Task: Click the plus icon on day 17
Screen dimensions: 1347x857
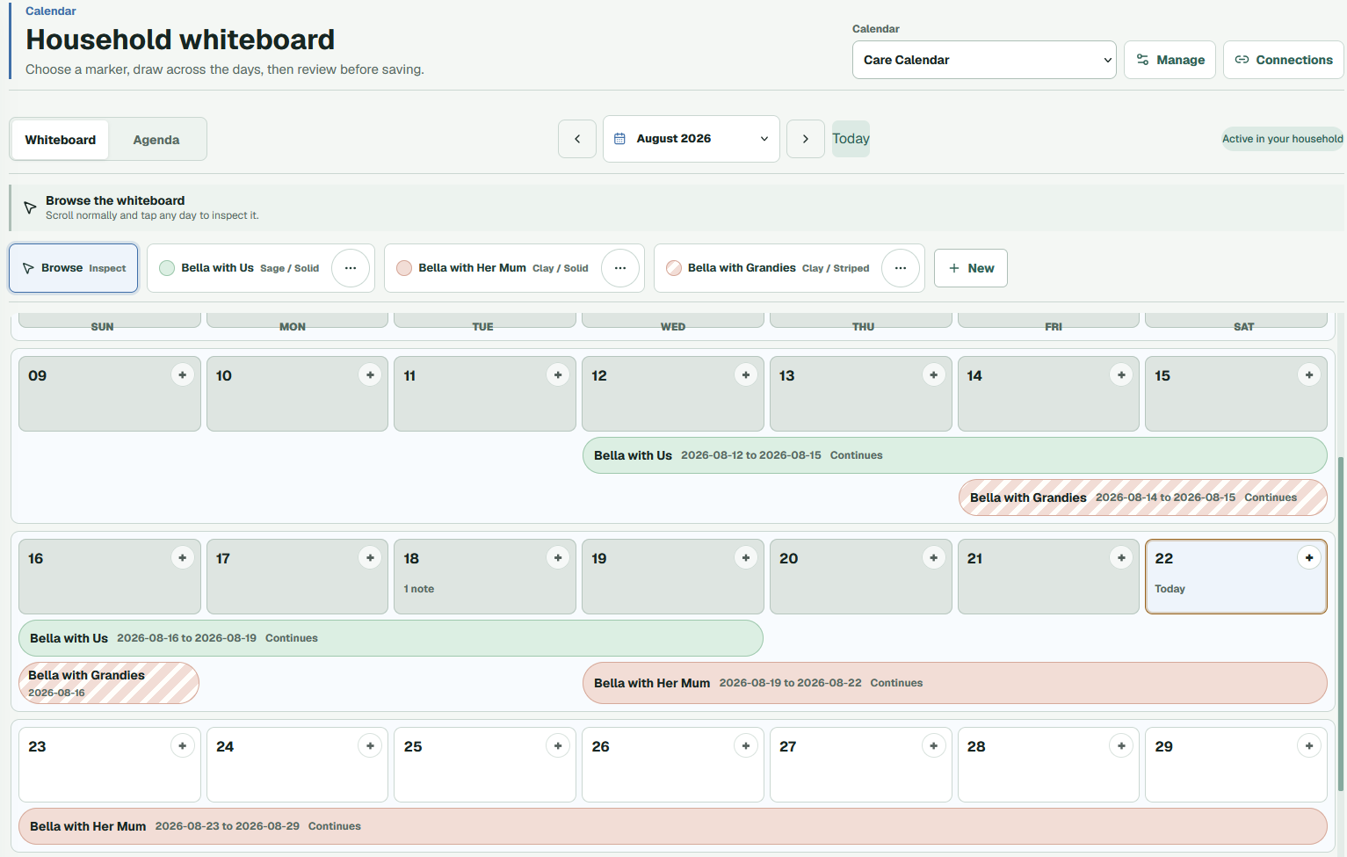Action: coord(371,558)
